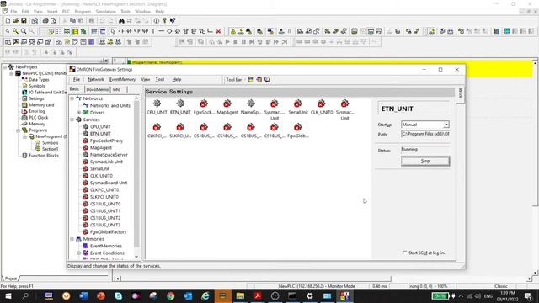Insert new coil circle icon
This screenshot has height=303, width=539.
pos(169,31)
